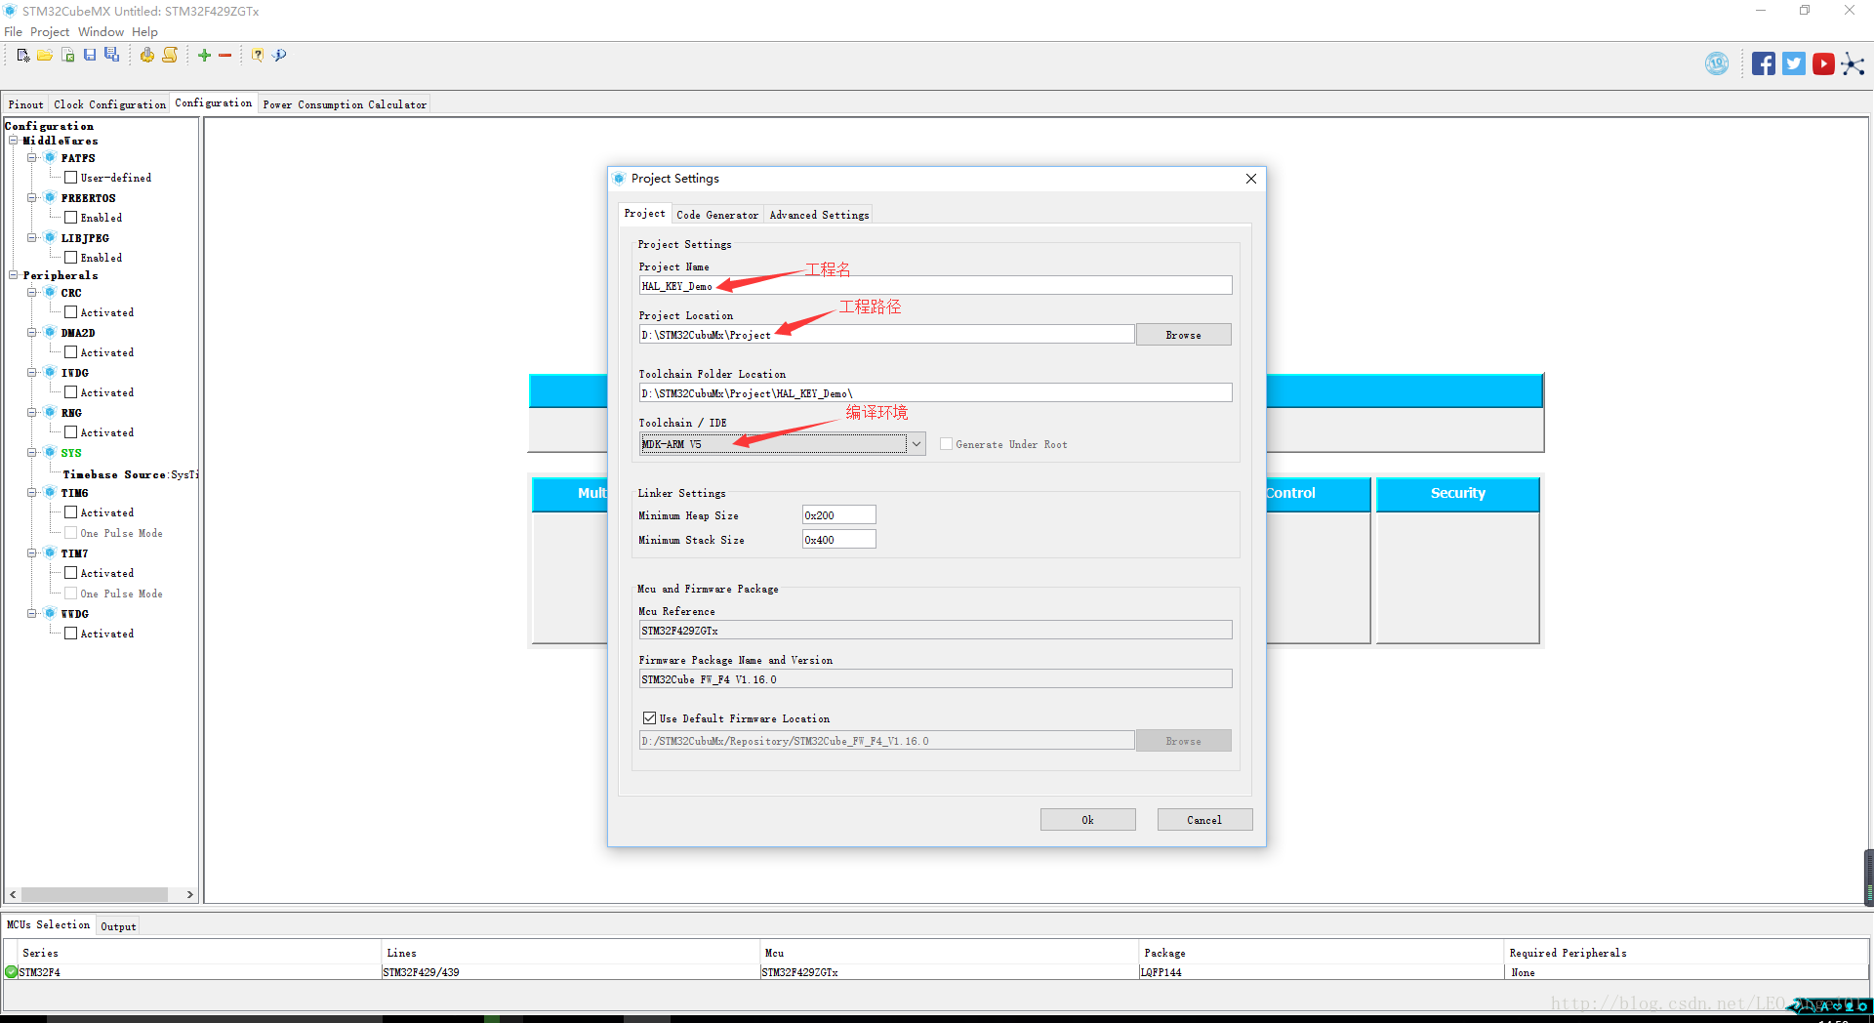Viewport: 1874px width, 1023px height.
Task: Click the gear icon beside LIBJPEG
Action: [x=50, y=237]
